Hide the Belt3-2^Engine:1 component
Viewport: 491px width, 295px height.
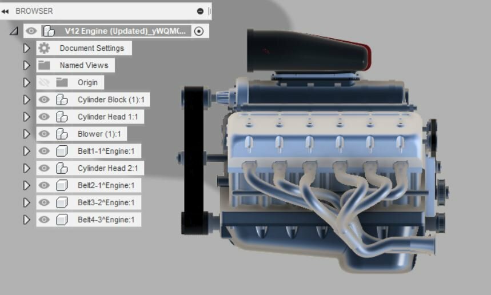(x=44, y=203)
